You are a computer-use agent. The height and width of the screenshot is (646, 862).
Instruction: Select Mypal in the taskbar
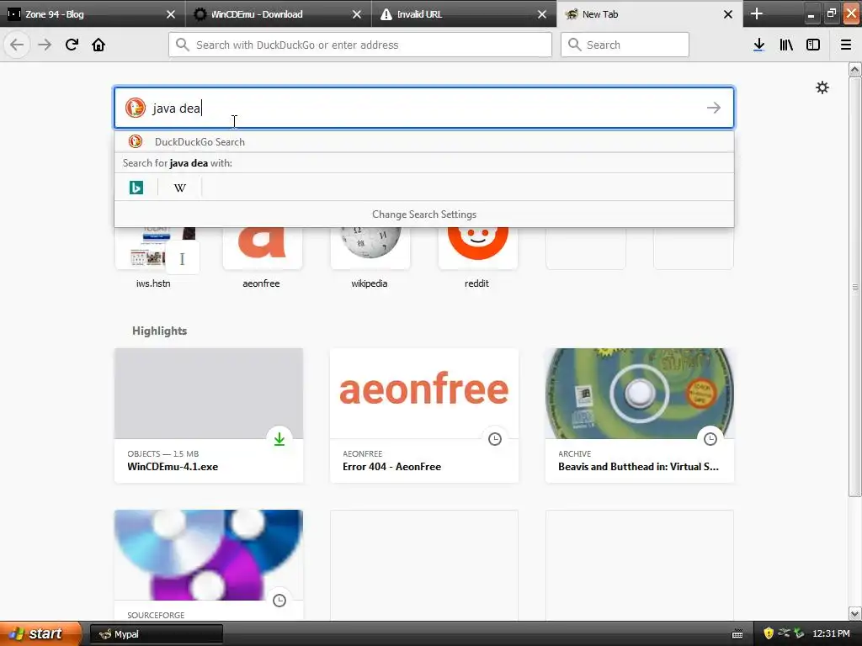[156, 634]
